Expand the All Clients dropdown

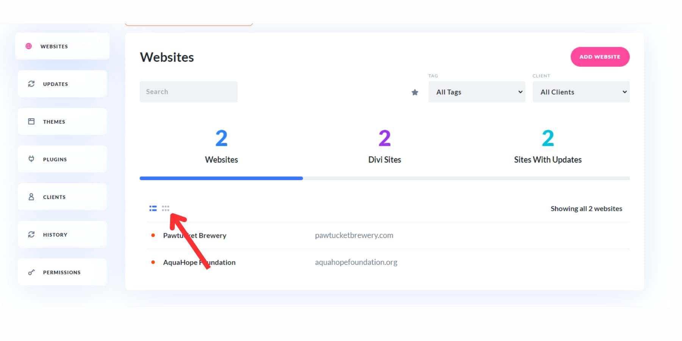coord(581,92)
